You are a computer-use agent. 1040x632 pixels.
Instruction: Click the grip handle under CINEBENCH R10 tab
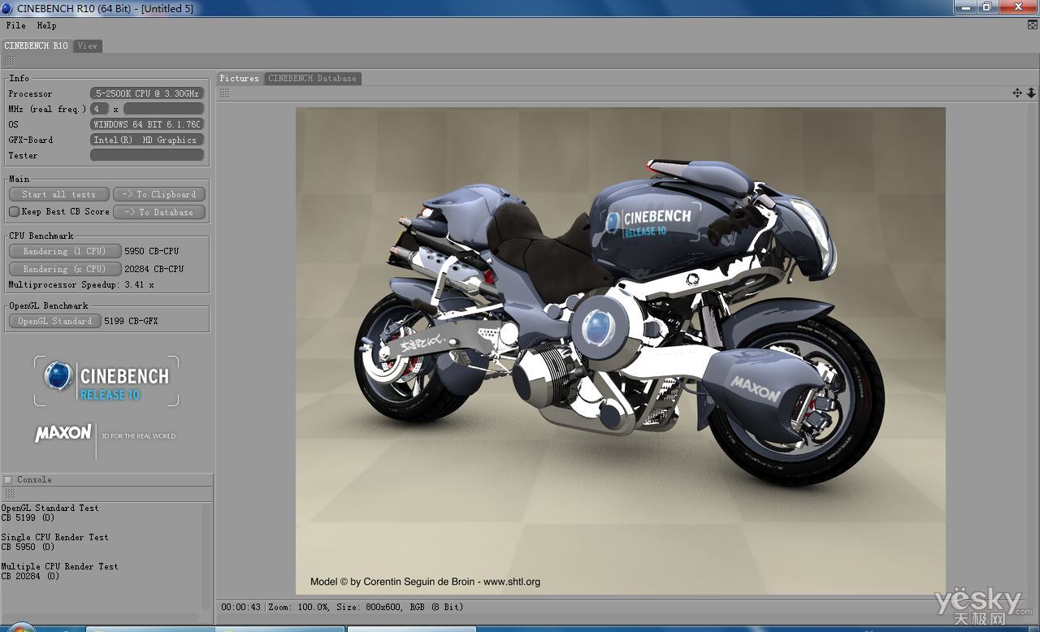9,61
